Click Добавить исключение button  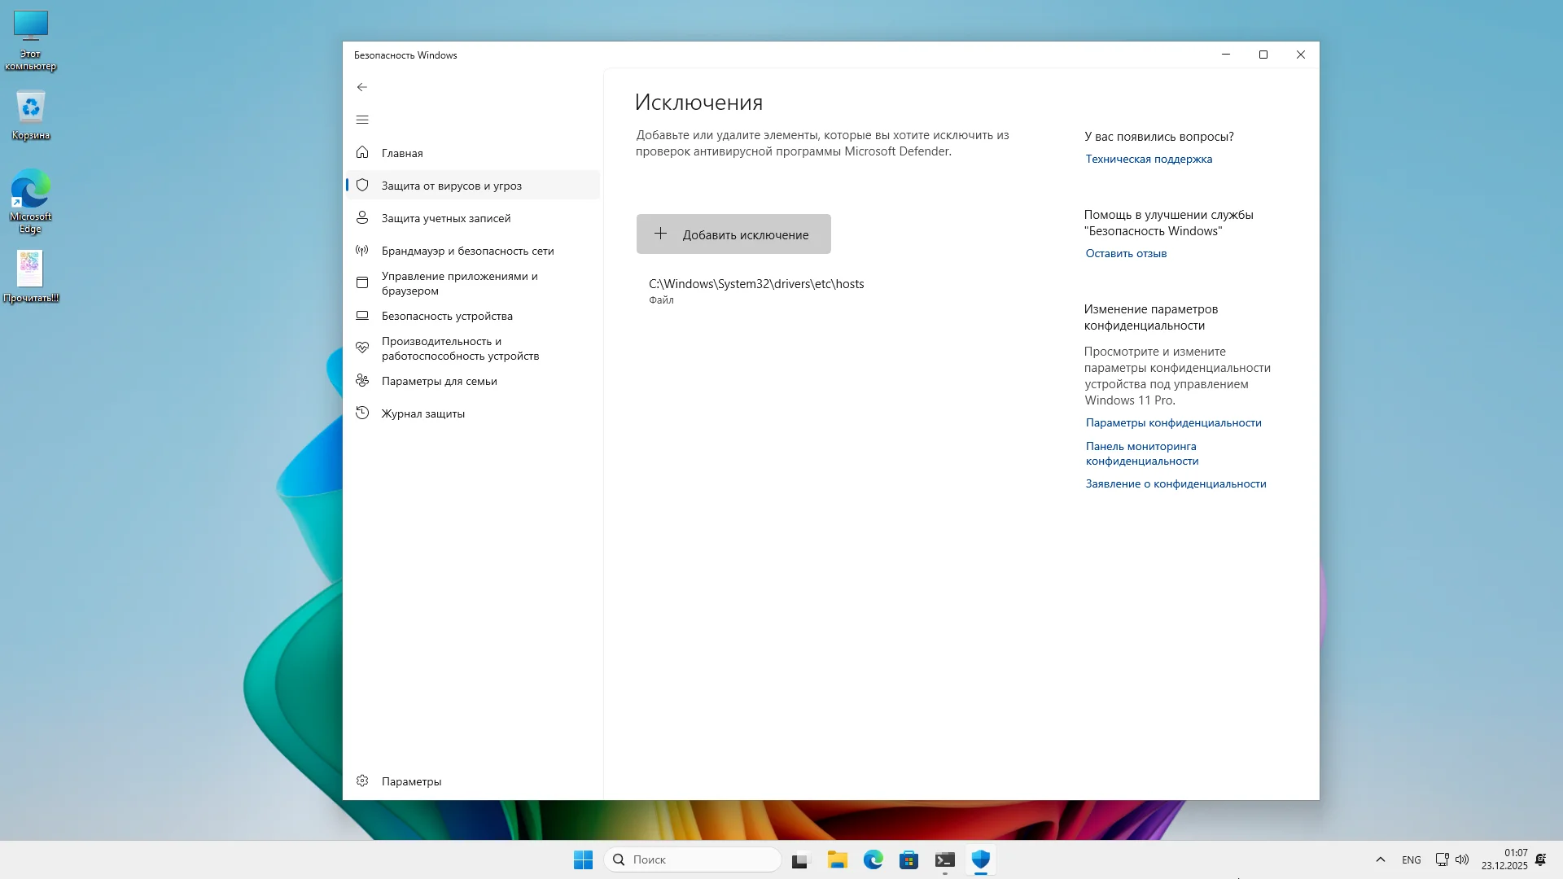[x=733, y=234]
